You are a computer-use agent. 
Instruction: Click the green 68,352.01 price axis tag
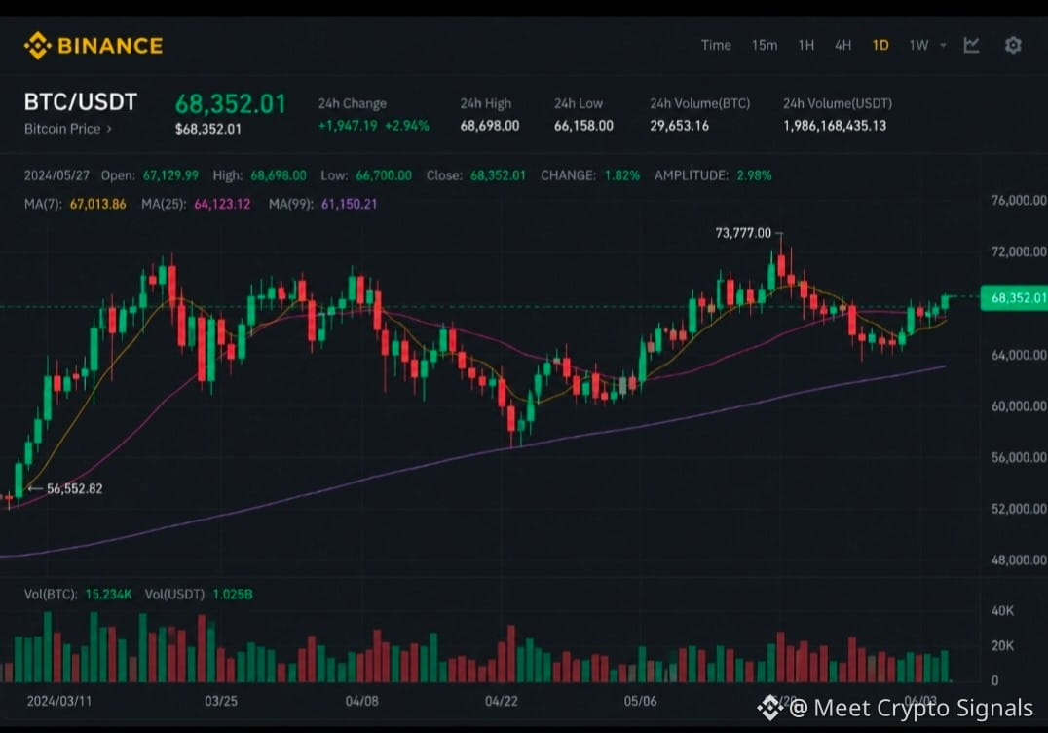tap(1014, 297)
